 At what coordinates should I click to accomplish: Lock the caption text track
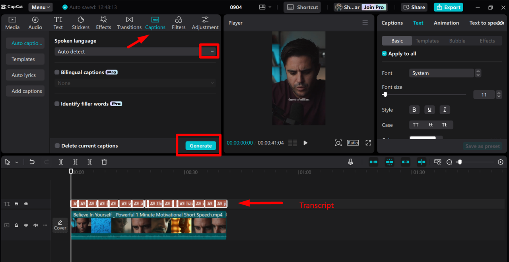[16, 204]
